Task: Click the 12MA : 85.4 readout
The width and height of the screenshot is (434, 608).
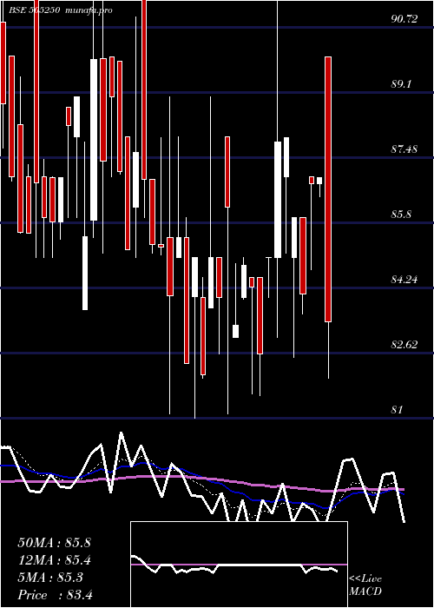Action: [54, 560]
